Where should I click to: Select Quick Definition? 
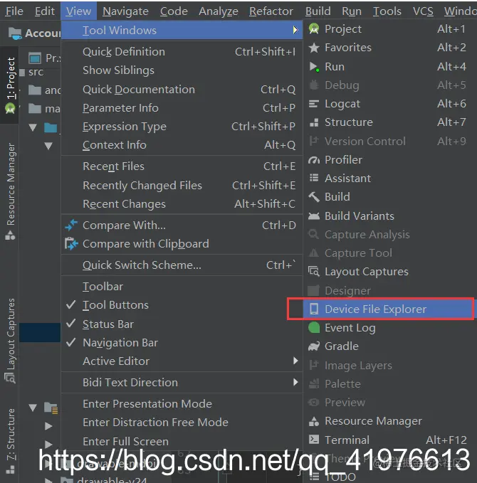point(182,52)
